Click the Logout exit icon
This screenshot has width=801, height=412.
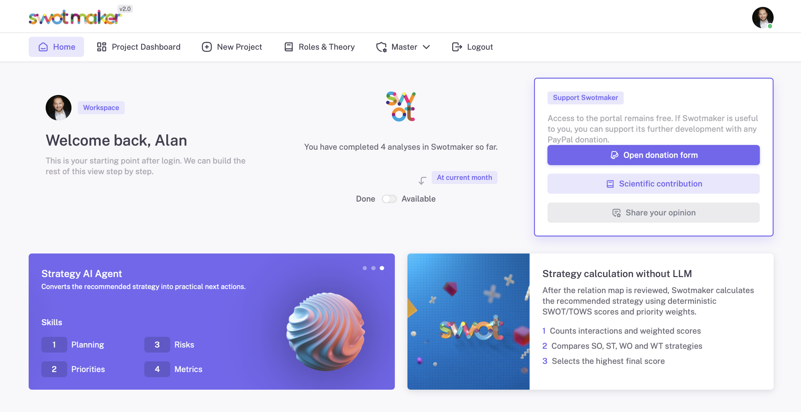(x=457, y=47)
